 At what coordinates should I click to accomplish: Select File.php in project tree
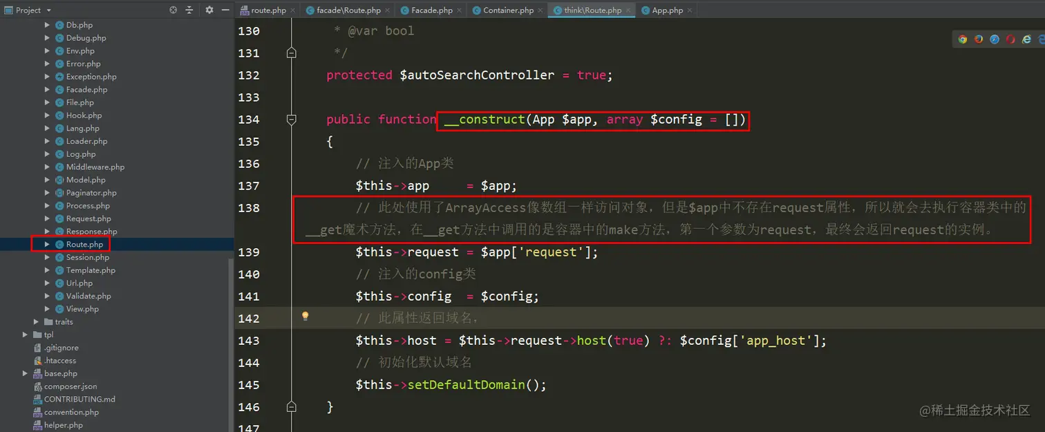80,102
